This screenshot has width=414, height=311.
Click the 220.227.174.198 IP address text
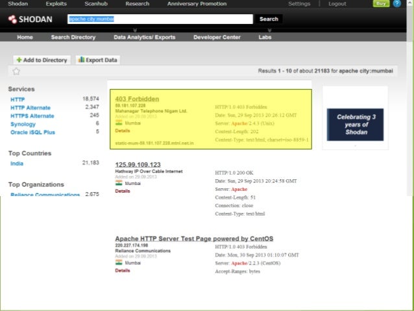132,245
